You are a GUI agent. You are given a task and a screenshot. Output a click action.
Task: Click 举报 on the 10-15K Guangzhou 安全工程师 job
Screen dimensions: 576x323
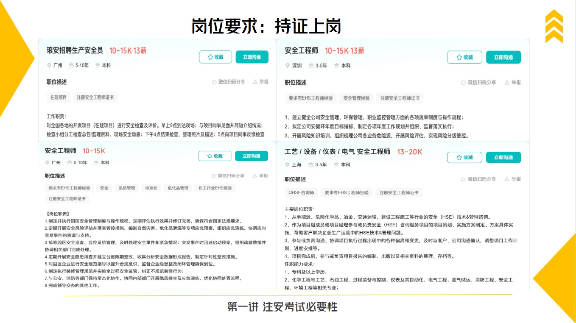pos(260,175)
